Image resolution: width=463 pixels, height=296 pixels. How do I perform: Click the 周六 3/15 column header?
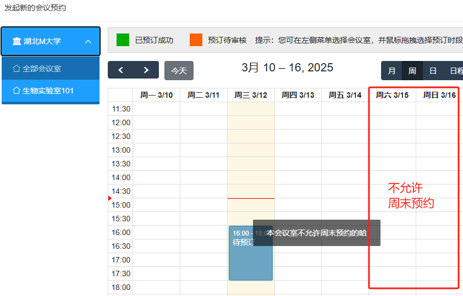point(392,95)
